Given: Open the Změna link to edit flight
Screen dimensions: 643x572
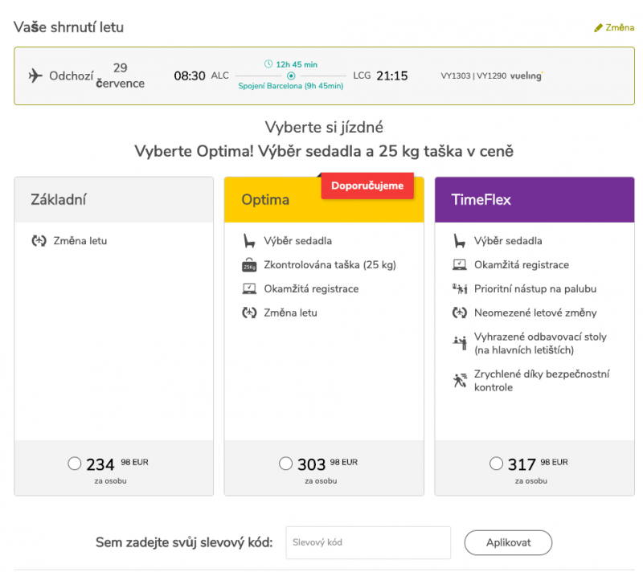Looking at the screenshot, I should coord(619,28).
